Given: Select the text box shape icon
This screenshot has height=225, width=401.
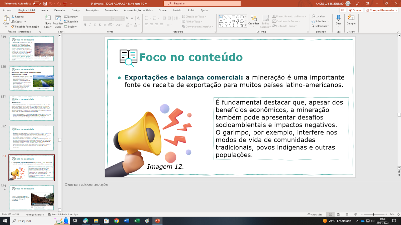Looking at the screenshot, I should [x=221, y=17].
